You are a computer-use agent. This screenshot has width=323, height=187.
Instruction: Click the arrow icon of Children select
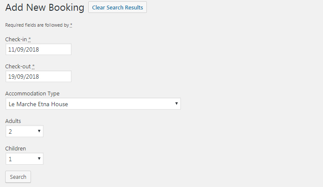(x=39, y=159)
